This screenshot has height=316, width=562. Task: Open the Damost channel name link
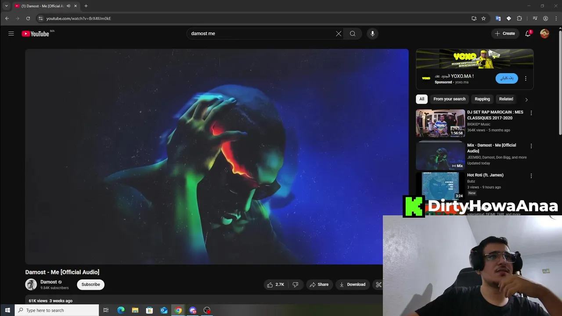click(x=48, y=282)
